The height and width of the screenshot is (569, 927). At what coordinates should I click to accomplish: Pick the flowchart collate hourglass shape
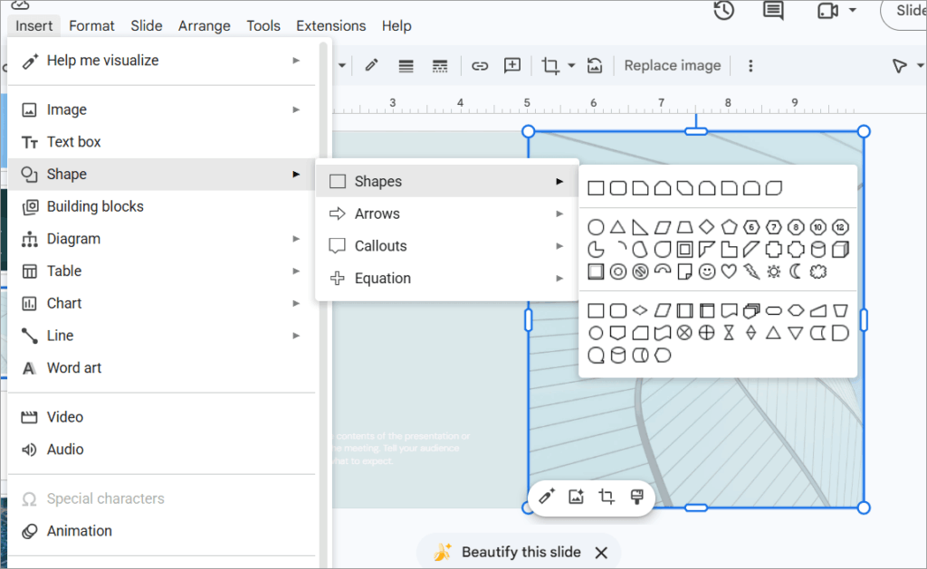(x=729, y=333)
